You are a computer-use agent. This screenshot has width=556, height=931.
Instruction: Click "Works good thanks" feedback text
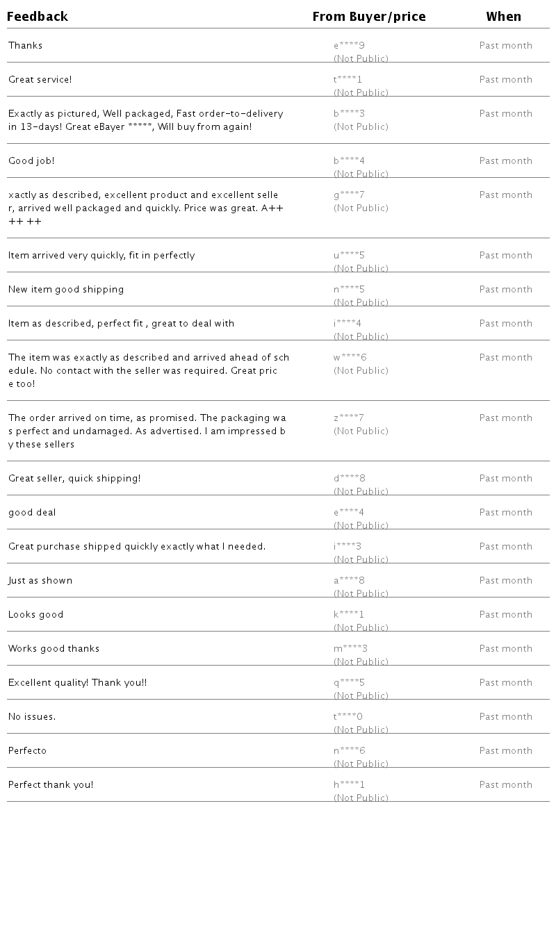pyautogui.click(x=54, y=649)
